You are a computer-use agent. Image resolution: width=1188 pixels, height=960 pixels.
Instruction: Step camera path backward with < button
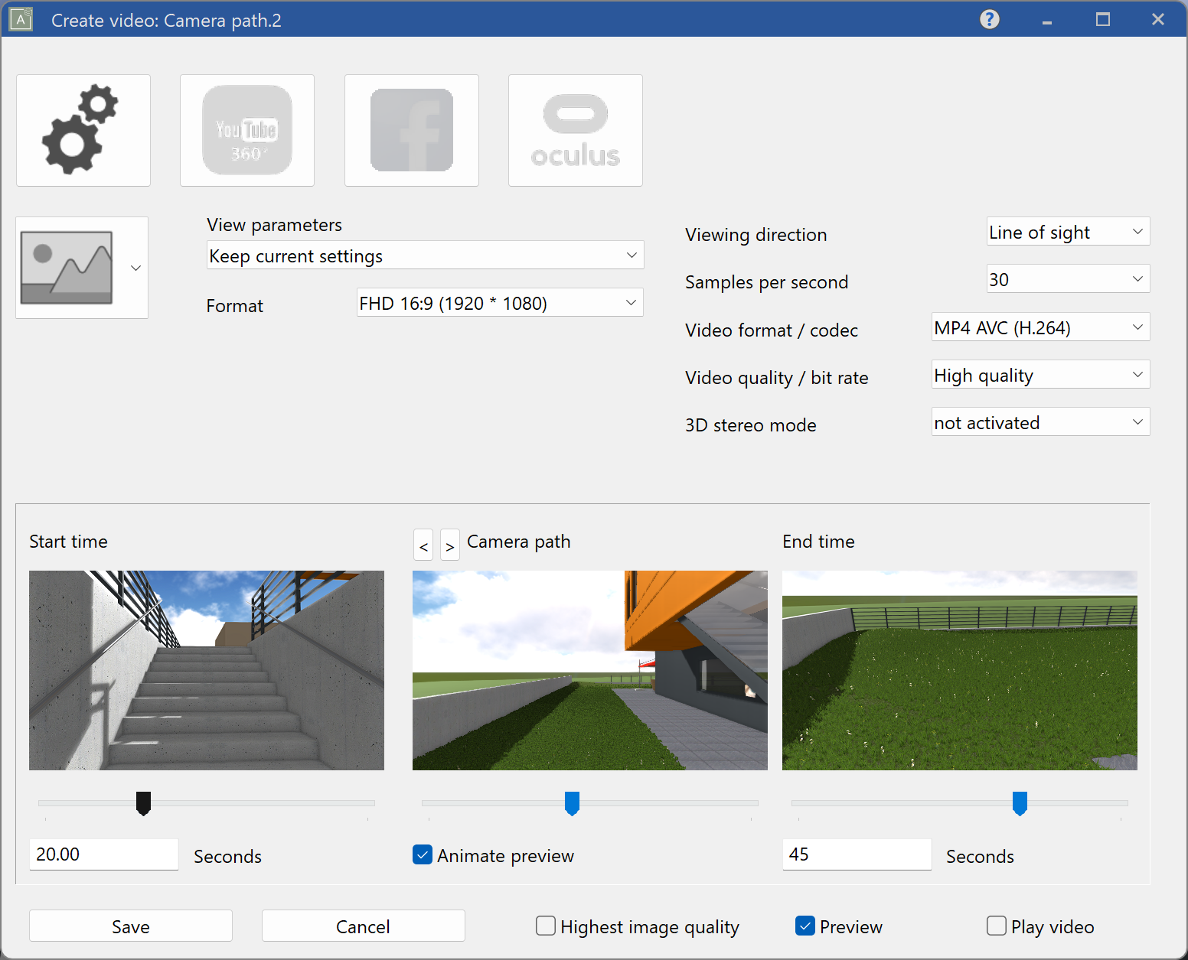point(423,545)
